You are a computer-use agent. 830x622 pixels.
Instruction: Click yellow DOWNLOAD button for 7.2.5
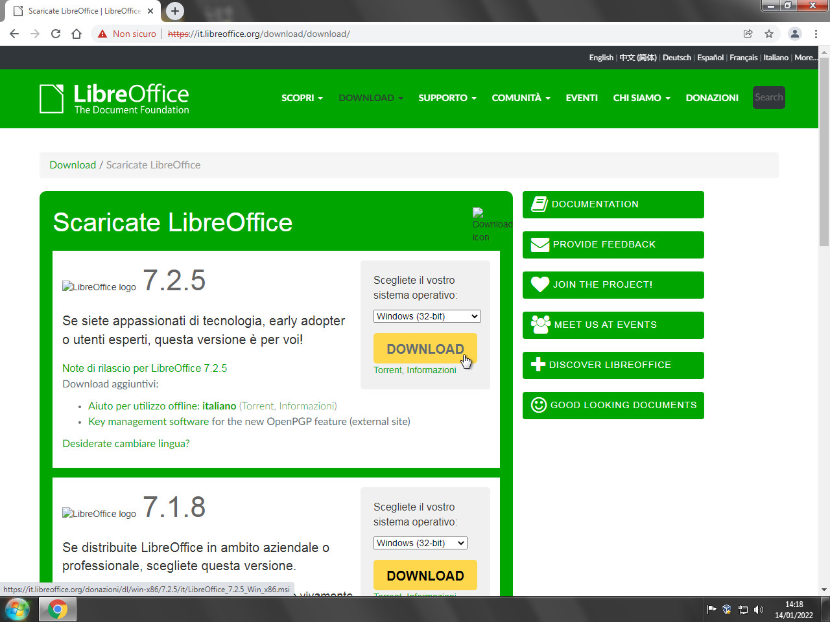point(425,349)
